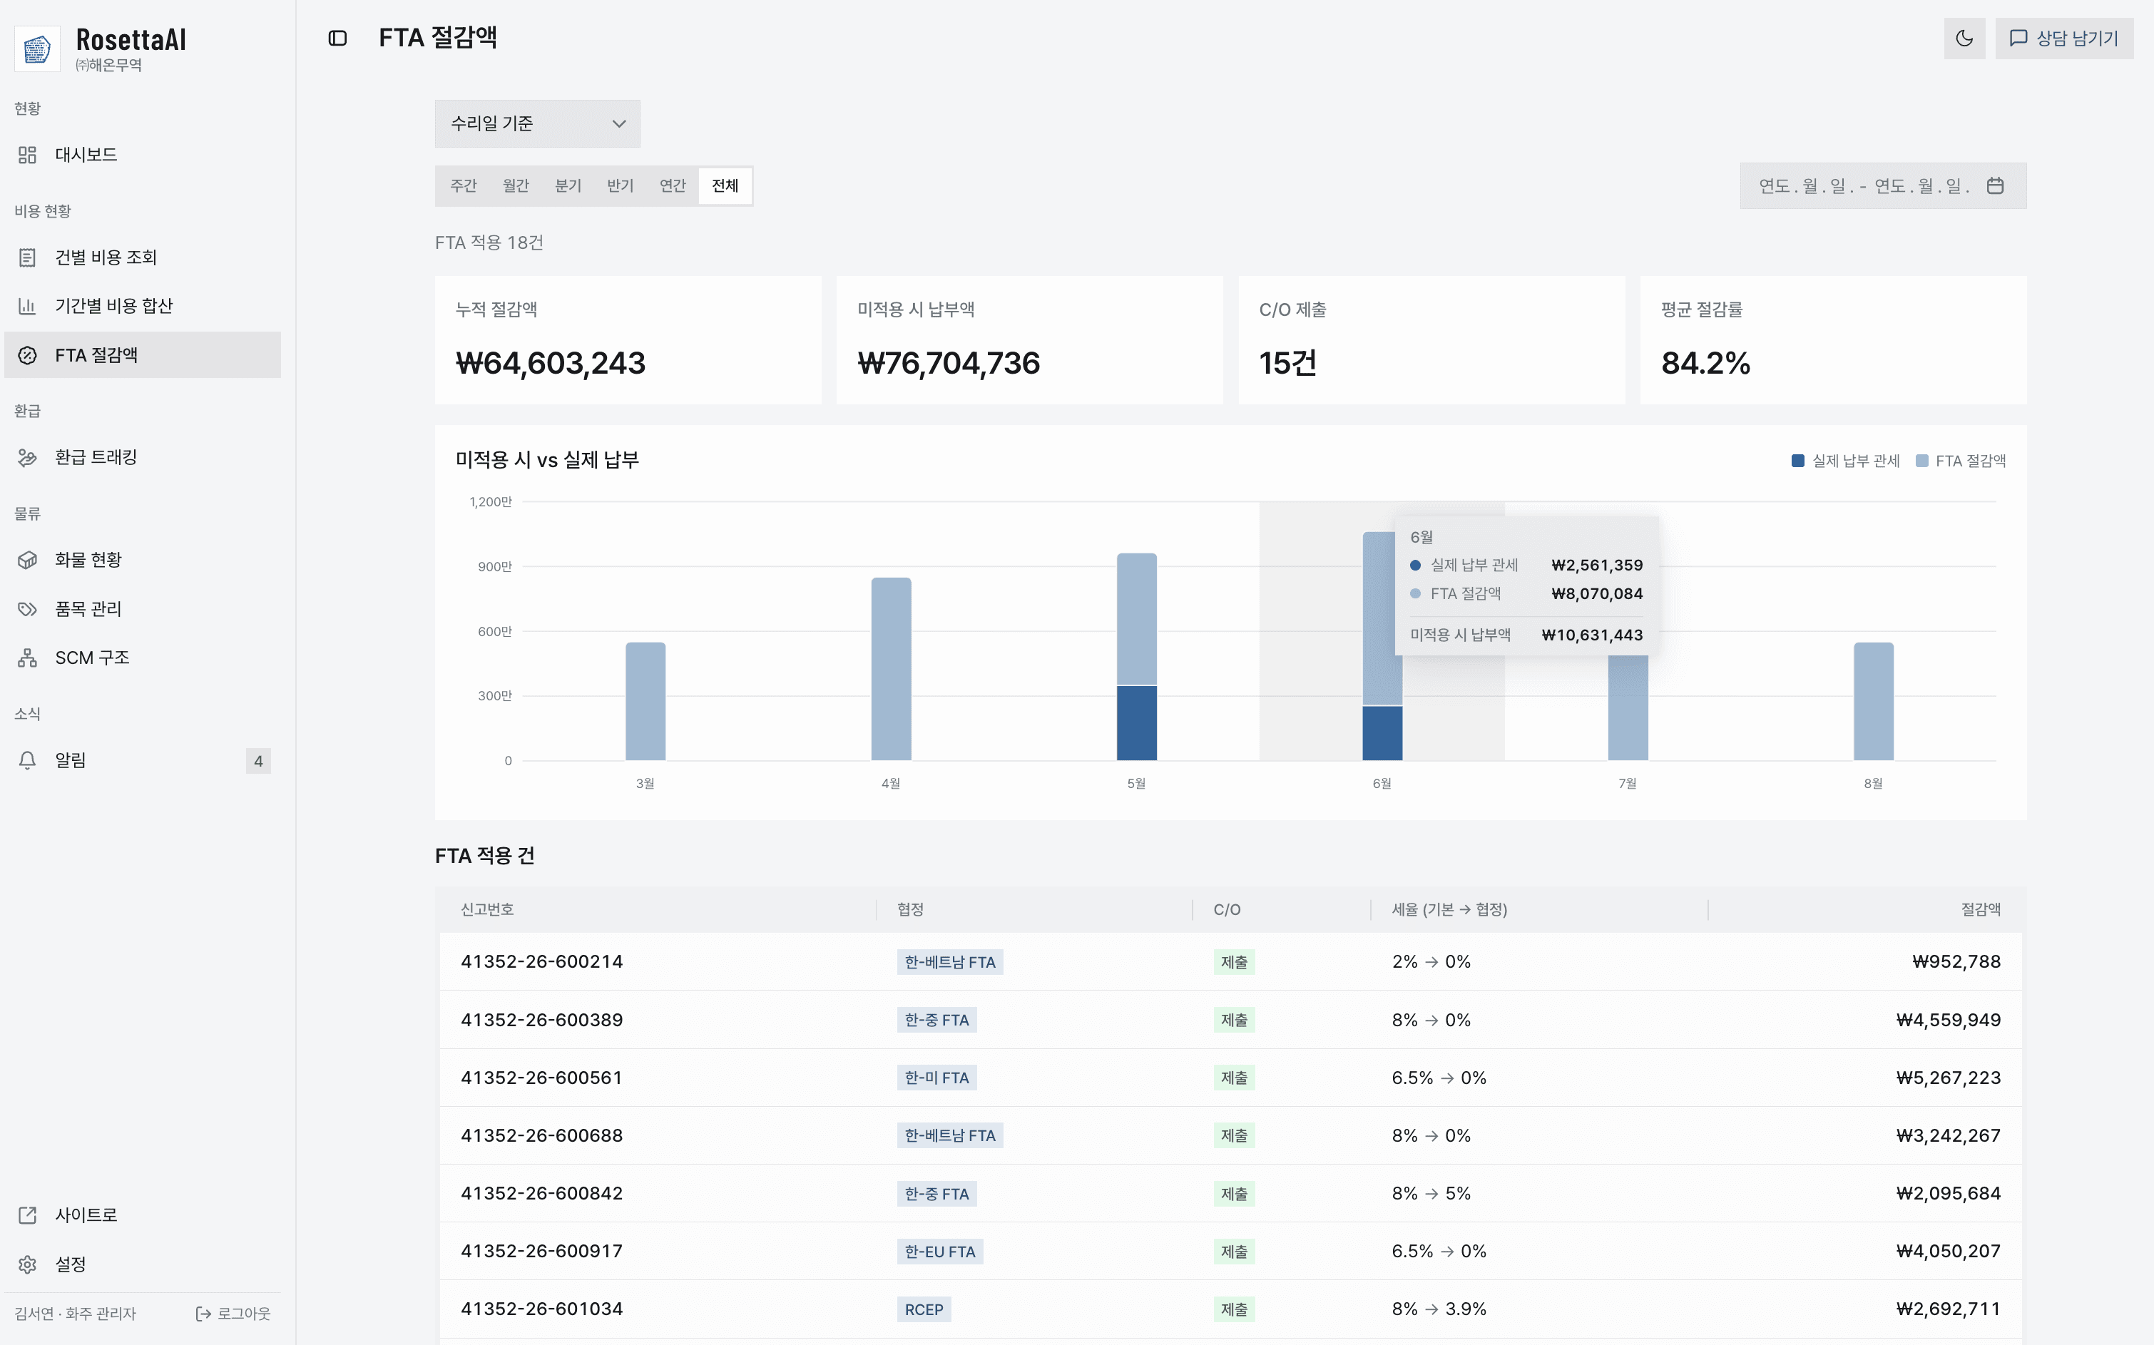
Task: Click the 평균 절감률 card
Action: [1833, 341]
